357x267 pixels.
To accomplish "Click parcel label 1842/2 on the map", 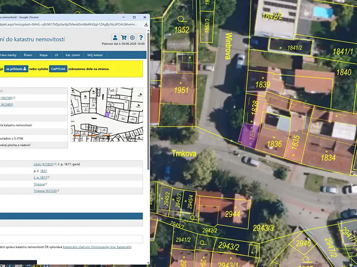I will click(x=272, y=16).
